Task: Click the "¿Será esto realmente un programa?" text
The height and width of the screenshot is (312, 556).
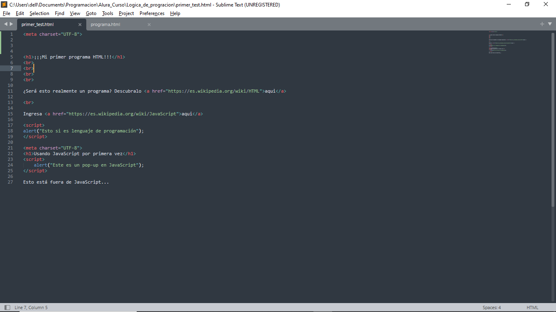Action: pyautogui.click(x=67, y=91)
